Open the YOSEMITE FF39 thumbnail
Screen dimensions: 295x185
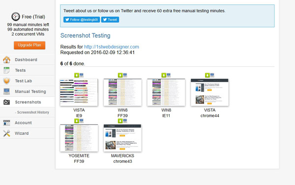79,138
